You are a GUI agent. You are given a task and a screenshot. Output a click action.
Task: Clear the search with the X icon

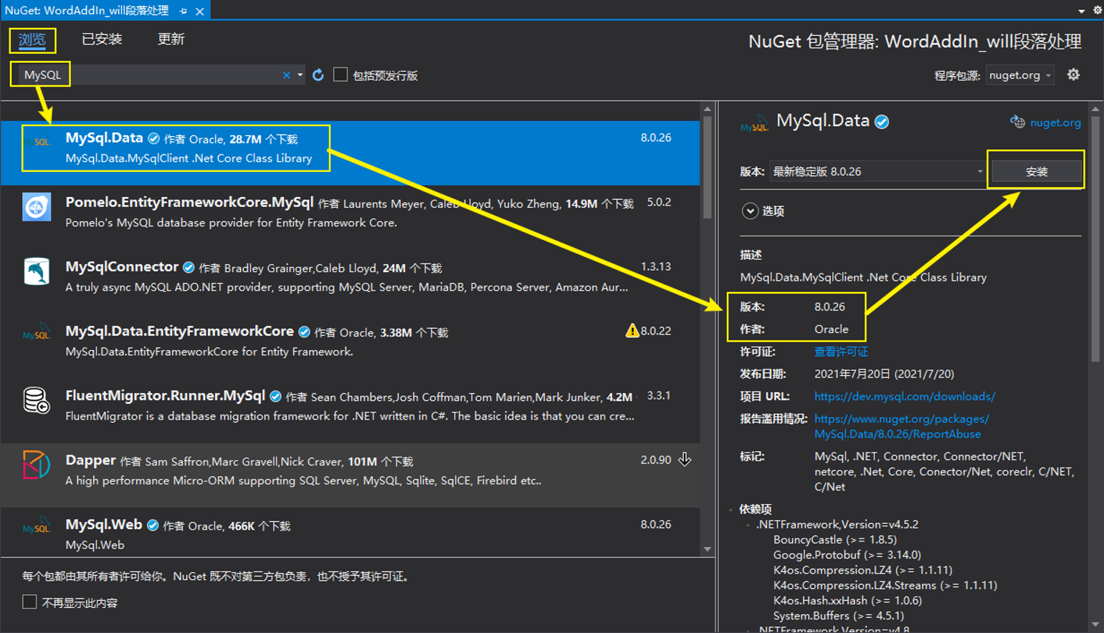tap(286, 74)
